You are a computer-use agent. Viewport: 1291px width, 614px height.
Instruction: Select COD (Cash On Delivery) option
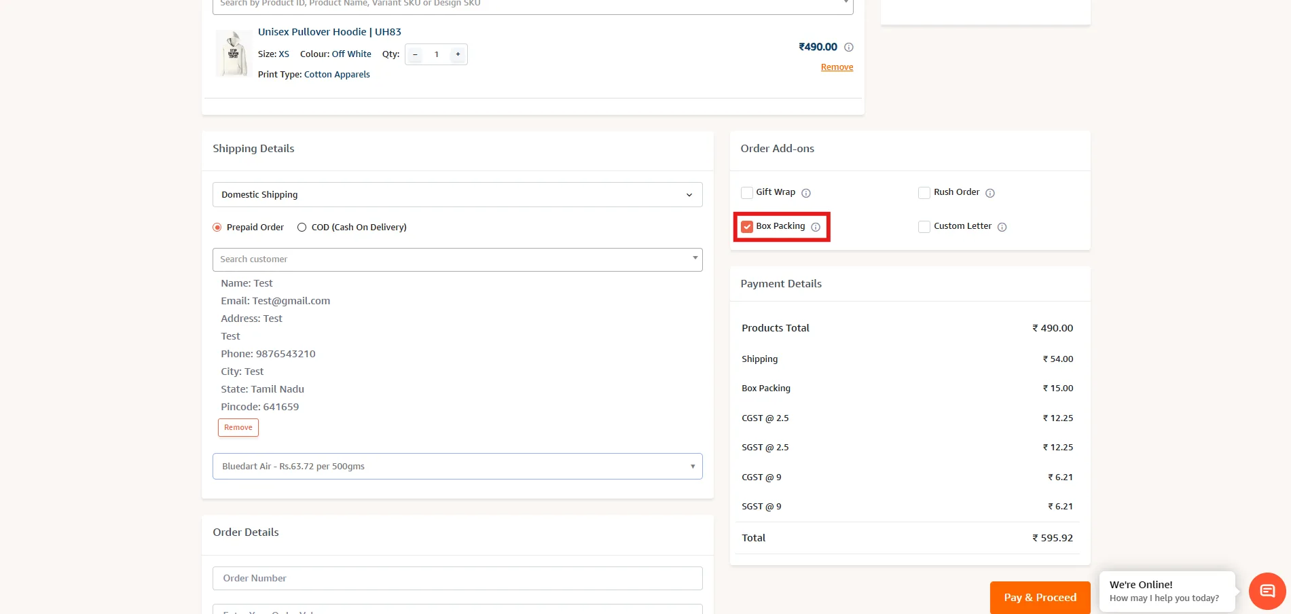302,228
